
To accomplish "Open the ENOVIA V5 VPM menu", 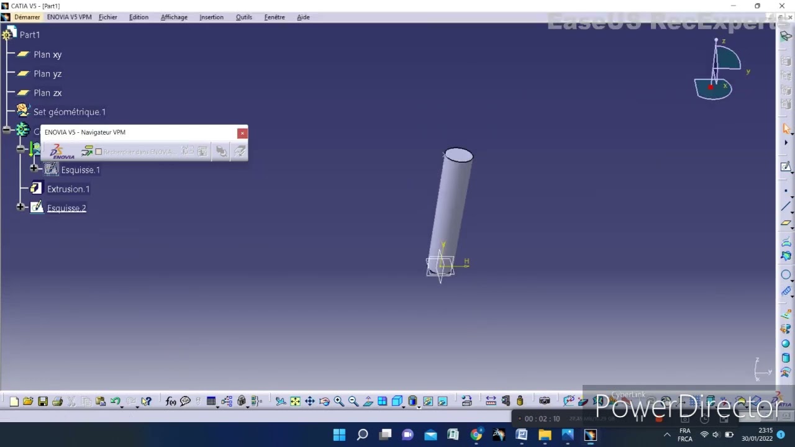I will pos(69,17).
